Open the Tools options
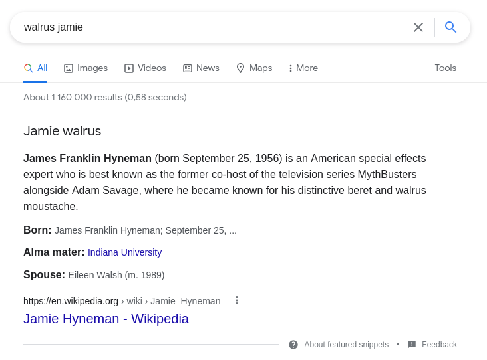The image size is (487, 360). coord(445,68)
